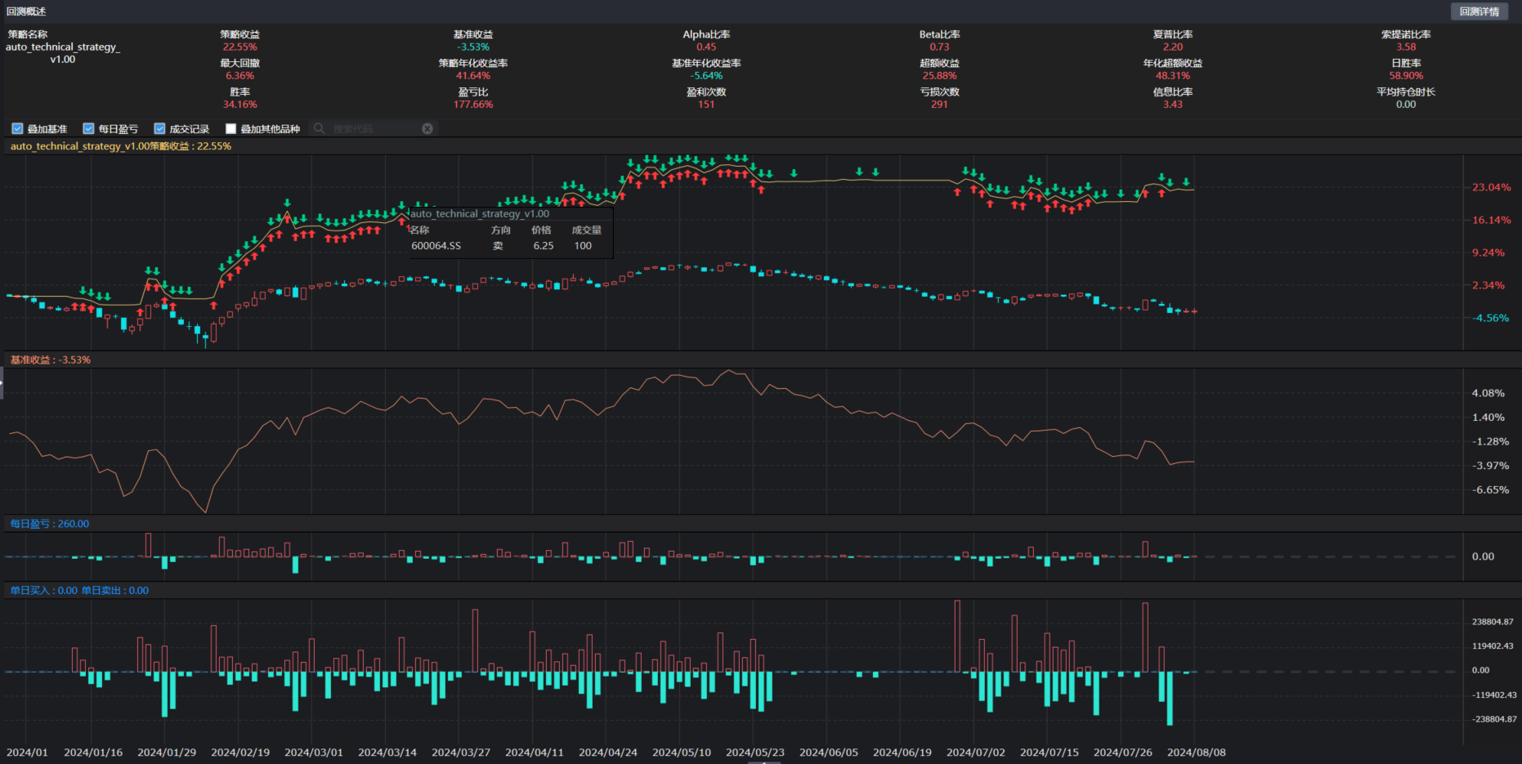The image size is (1522, 764).
Task: Click the 成交量 column header in tooltip
Action: click(x=586, y=230)
